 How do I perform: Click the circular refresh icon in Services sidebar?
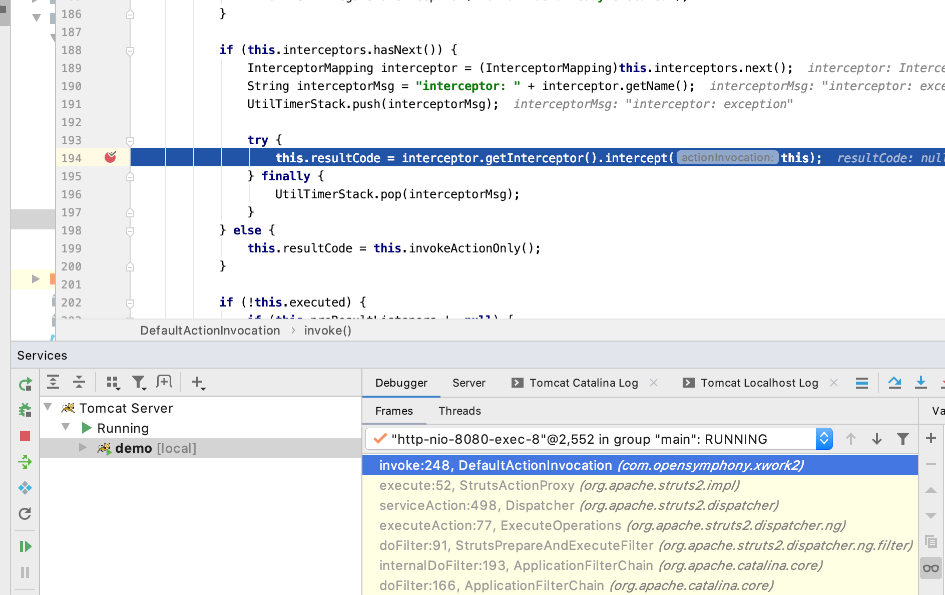click(x=25, y=514)
